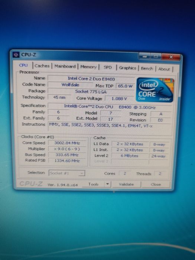Click the version text Ver. 1.94.8.x64
This screenshot has width=195, height=260.
(x=62, y=185)
